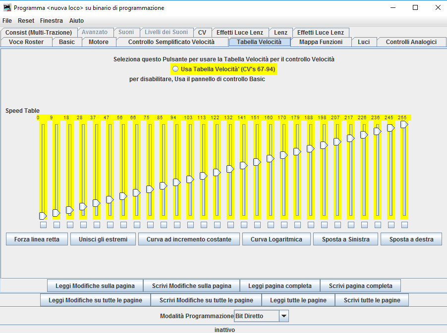This screenshot has width=447, height=333.
Task: Click the speed slider handle labeled 132
Action: tap(230, 169)
